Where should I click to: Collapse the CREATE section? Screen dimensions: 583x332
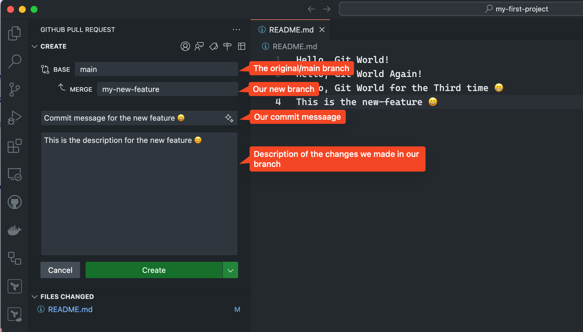coord(35,46)
